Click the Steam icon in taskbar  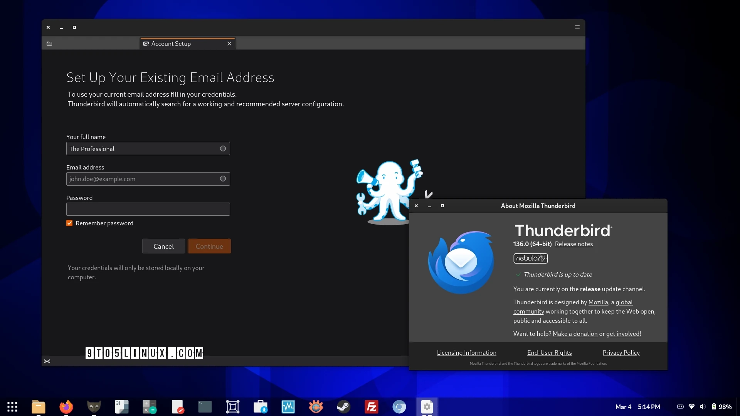[x=344, y=406]
